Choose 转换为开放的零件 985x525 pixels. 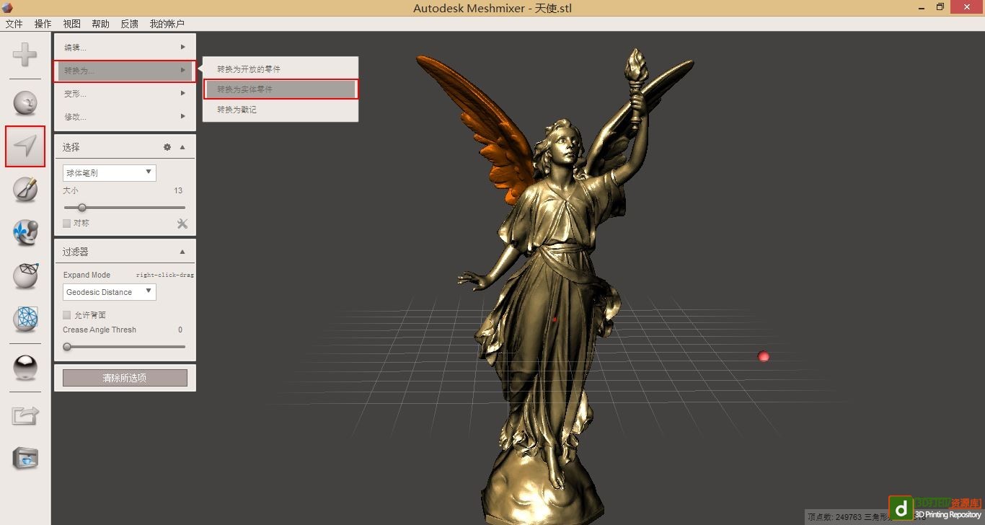[x=281, y=69]
